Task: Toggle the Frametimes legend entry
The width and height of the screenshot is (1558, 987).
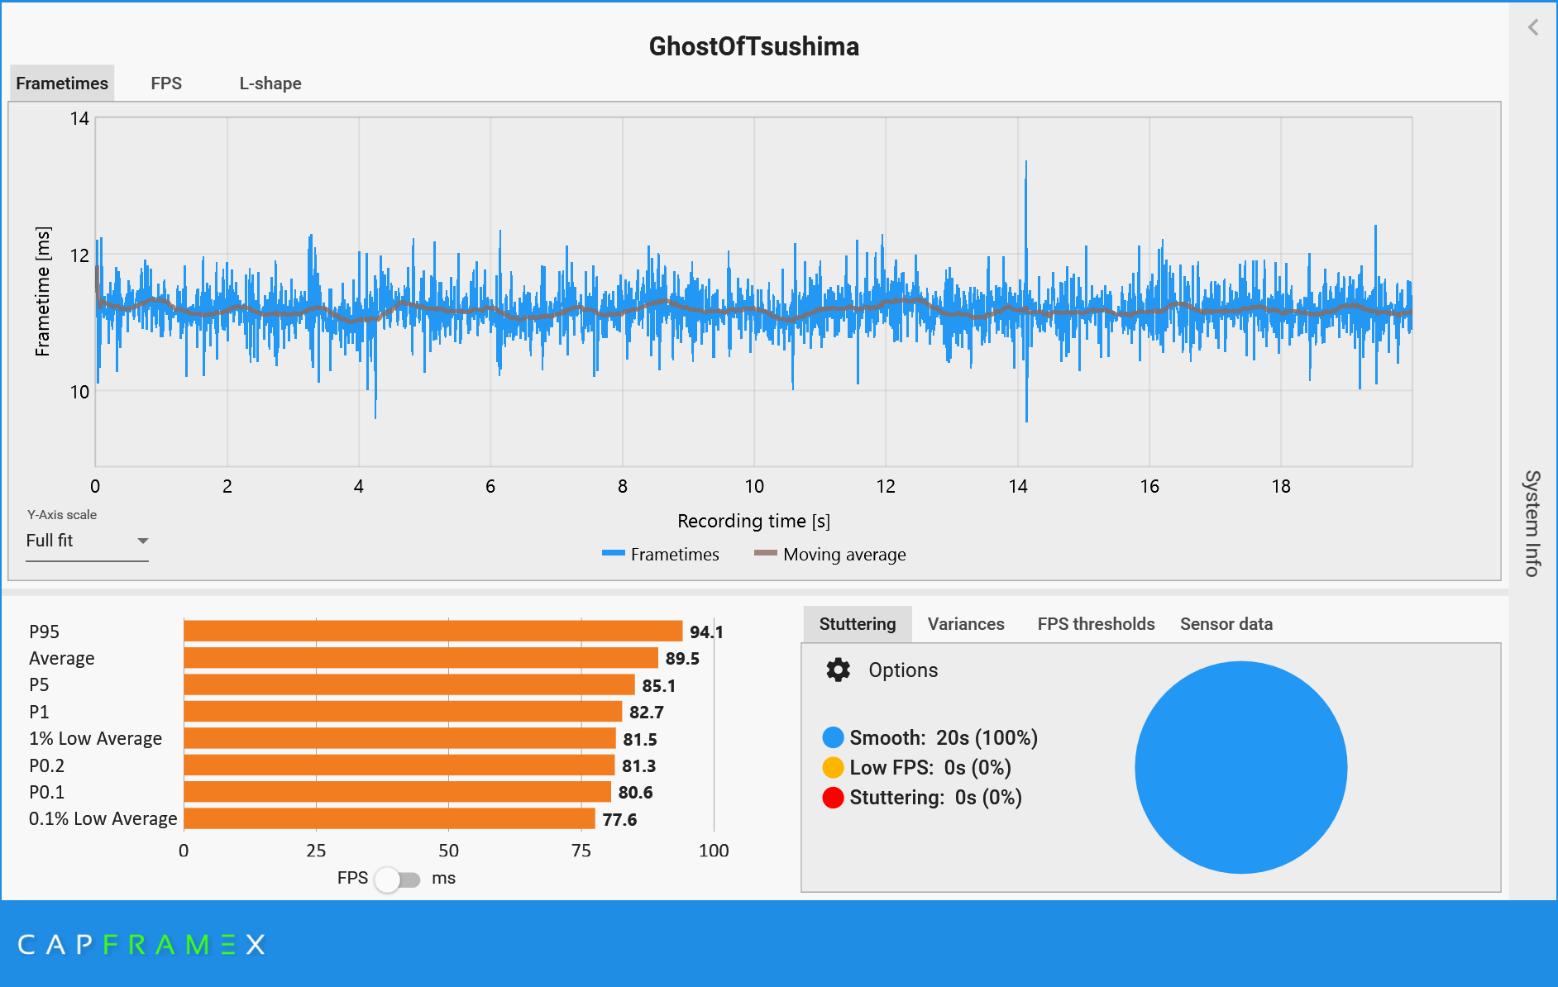Action: point(661,555)
